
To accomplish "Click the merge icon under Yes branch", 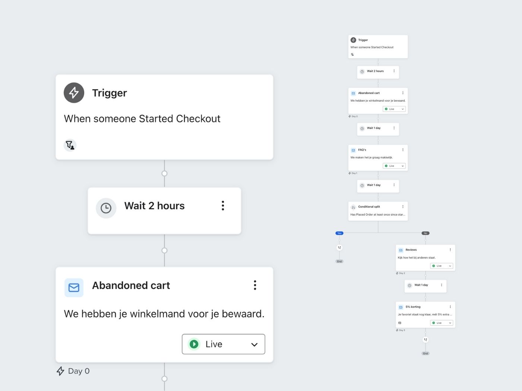I will click(x=339, y=248).
